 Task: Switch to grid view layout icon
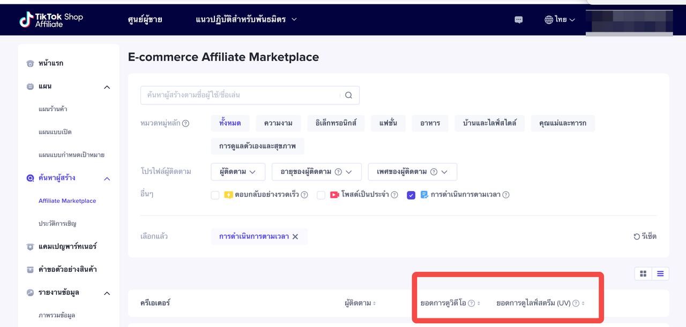pyautogui.click(x=643, y=273)
